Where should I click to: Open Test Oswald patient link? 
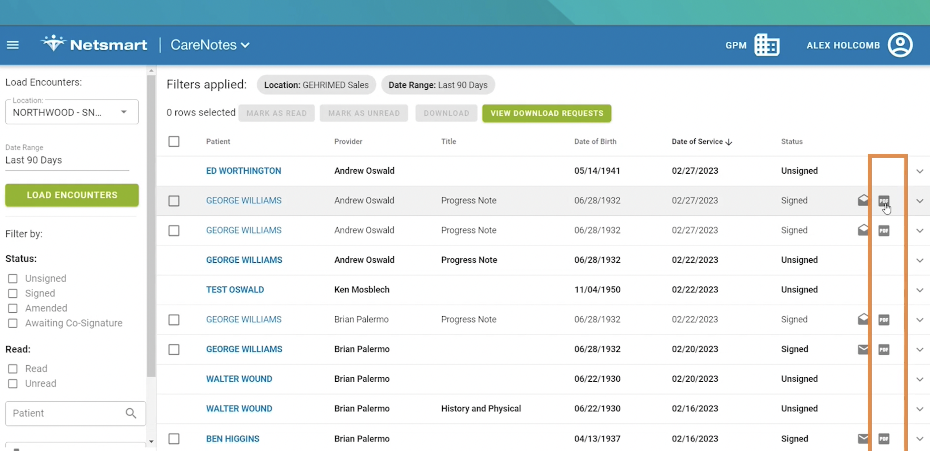click(235, 290)
